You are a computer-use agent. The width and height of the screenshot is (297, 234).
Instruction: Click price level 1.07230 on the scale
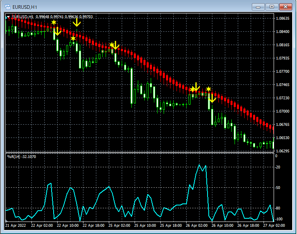[x=283, y=98]
